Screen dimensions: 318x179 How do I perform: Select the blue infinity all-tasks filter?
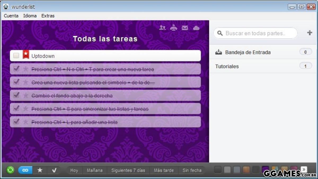(x=25, y=170)
